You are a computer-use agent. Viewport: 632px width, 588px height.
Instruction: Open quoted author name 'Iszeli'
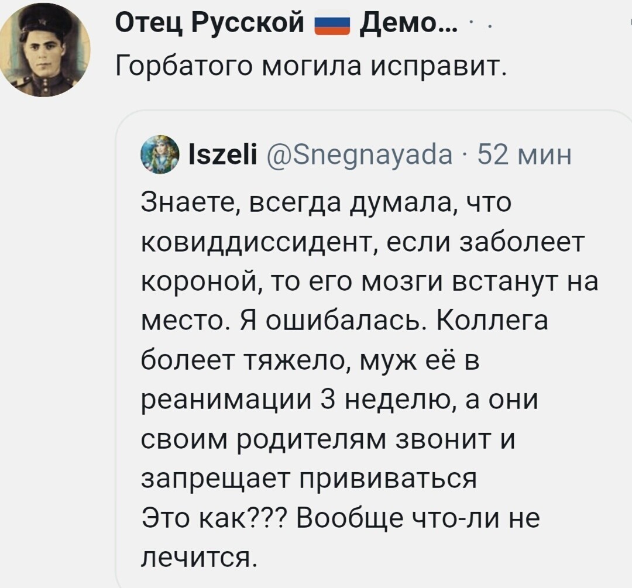click(222, 155)
